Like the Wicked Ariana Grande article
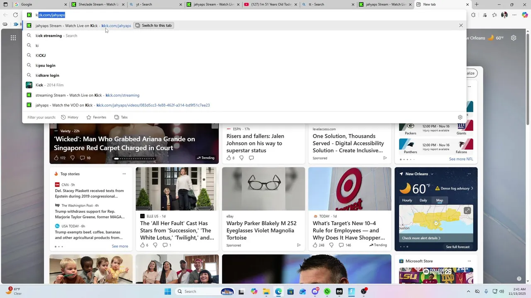The image size is (531, 298). [56, 158]
